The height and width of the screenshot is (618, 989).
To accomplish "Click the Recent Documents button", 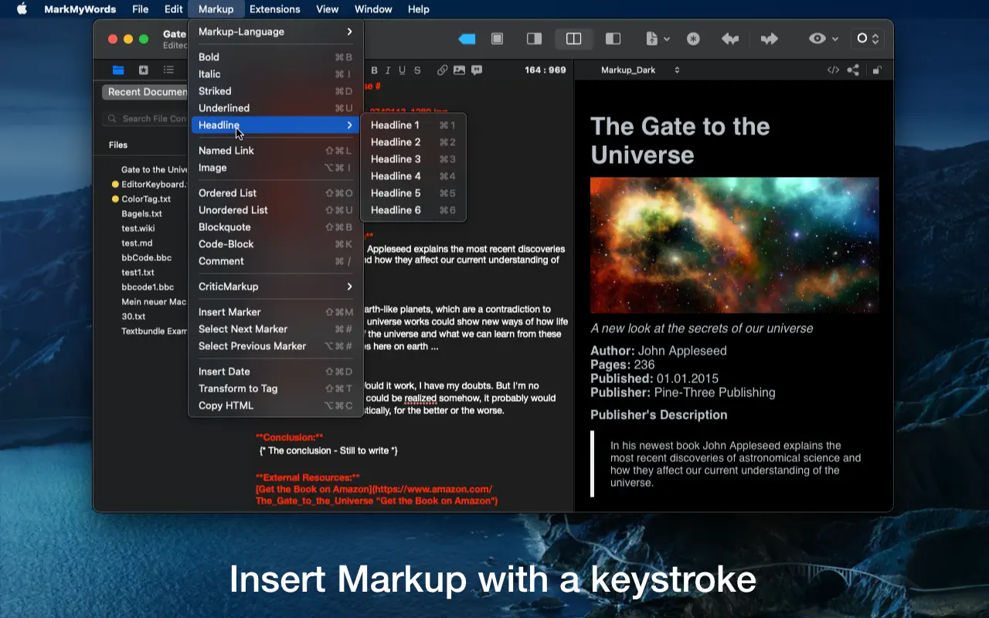I will [x=147, y=92].
